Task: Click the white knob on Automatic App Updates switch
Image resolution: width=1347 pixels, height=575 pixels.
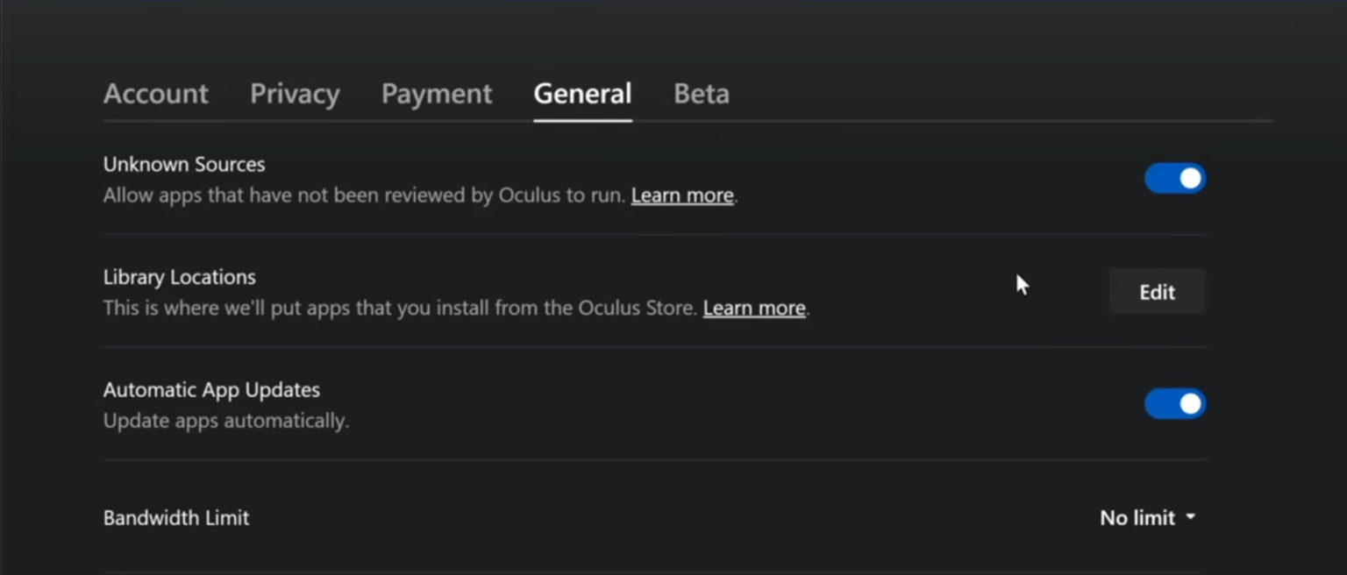Action: 1190,404
